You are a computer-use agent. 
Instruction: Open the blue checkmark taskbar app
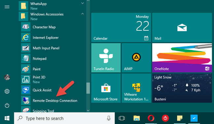click(194, 118)
